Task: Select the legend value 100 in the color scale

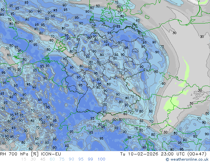Action: [x=101, y=159]
